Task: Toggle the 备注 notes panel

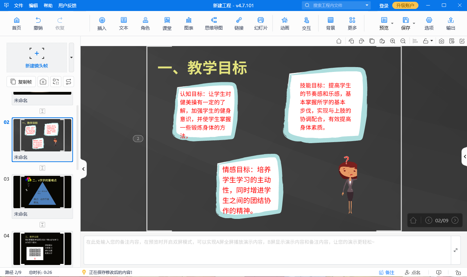Action: [386, 273]
